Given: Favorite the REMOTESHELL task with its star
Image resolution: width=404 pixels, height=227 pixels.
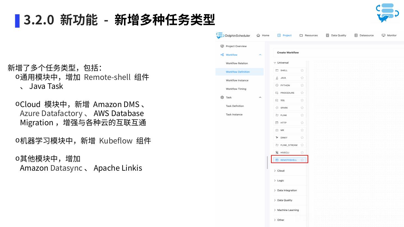Looking at the screenshot, I should point(302,160).
